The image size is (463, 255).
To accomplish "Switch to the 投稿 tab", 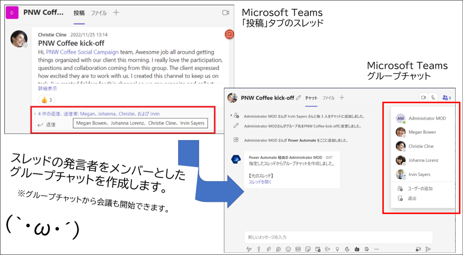I will (x=79, y=13).
